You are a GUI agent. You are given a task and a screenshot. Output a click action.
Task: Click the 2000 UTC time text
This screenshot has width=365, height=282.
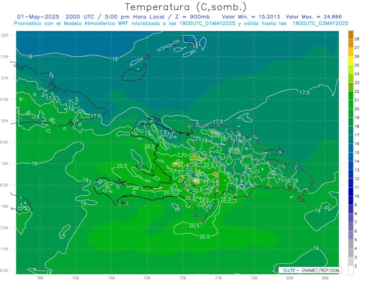(x=80, y=17)
